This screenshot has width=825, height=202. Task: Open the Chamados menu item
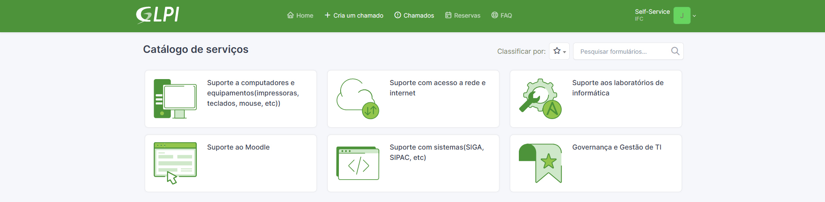tap(414, 15)
